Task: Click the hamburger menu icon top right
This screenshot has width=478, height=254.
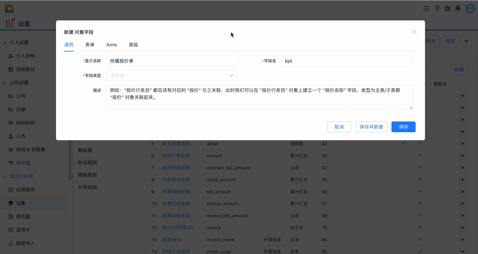Action: [426, 8]
